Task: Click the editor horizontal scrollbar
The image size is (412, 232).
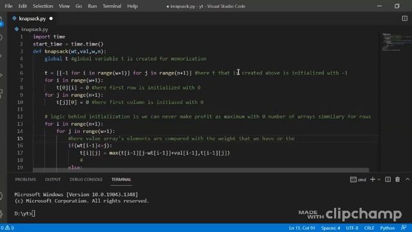Action: point(201,170)
